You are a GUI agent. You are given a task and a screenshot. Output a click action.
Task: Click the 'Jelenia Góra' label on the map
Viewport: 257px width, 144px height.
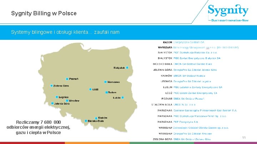[62, 103]
